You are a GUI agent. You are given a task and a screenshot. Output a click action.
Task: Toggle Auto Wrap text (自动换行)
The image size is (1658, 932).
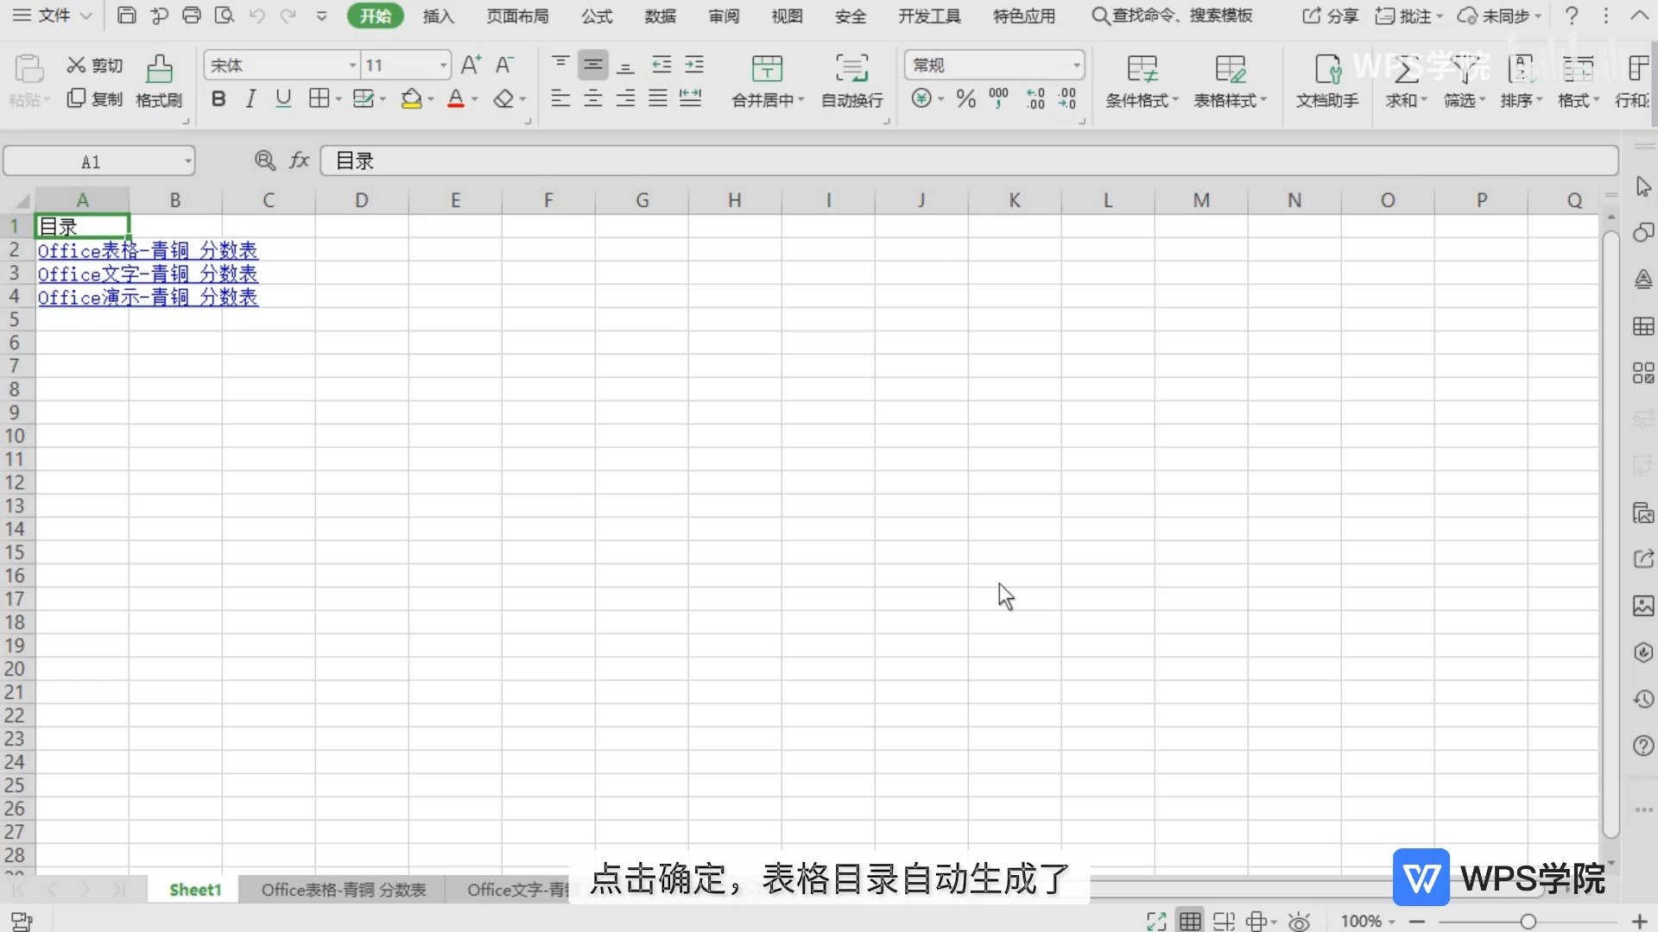click(x=852, y=82)
